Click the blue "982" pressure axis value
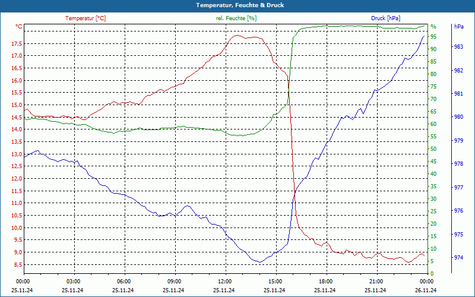475x297 pixels. (x=458, y=71)
